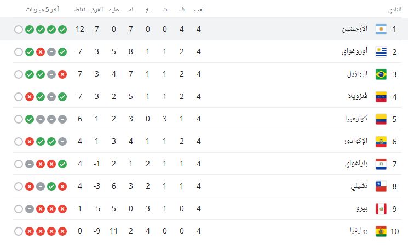Click the Brazil flag icon

(x=381, y=74)
